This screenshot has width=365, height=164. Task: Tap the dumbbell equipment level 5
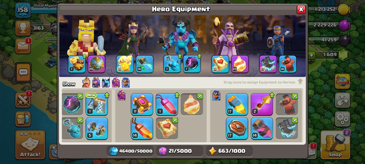pos(97,129)
